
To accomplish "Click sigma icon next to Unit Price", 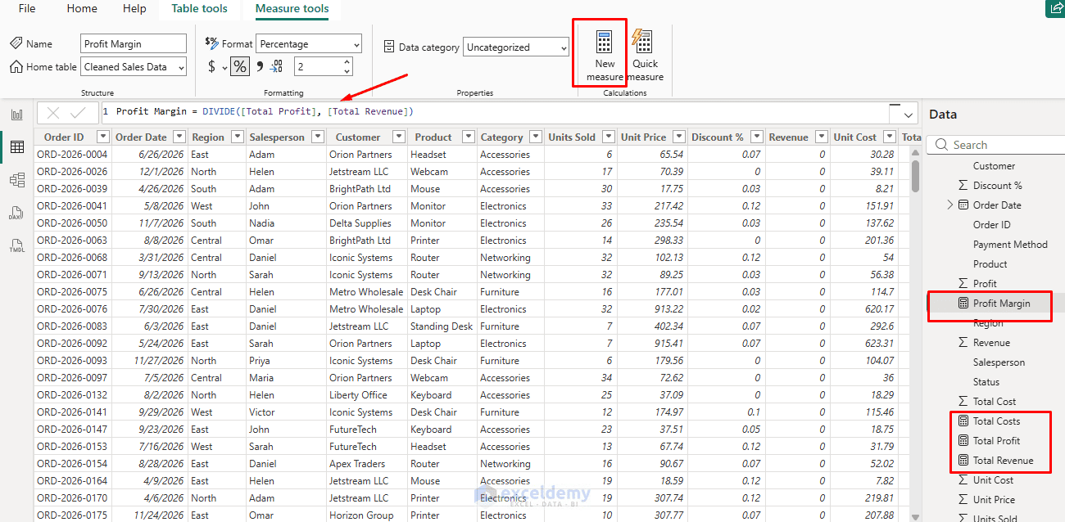I will [x=963, y=500].
